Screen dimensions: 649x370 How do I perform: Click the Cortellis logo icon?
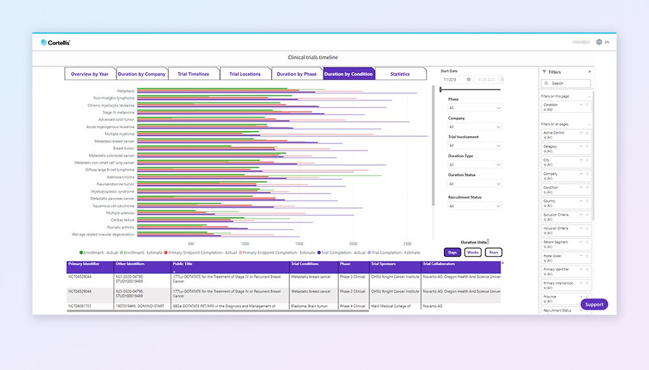[43, 43]
